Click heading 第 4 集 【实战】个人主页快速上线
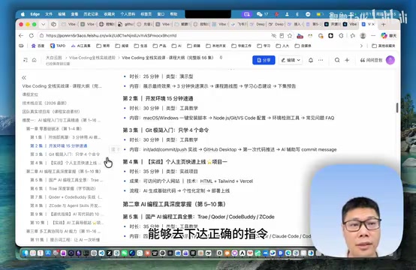The image size is (416, 270). pyautogui.click(x=175, y=162)
